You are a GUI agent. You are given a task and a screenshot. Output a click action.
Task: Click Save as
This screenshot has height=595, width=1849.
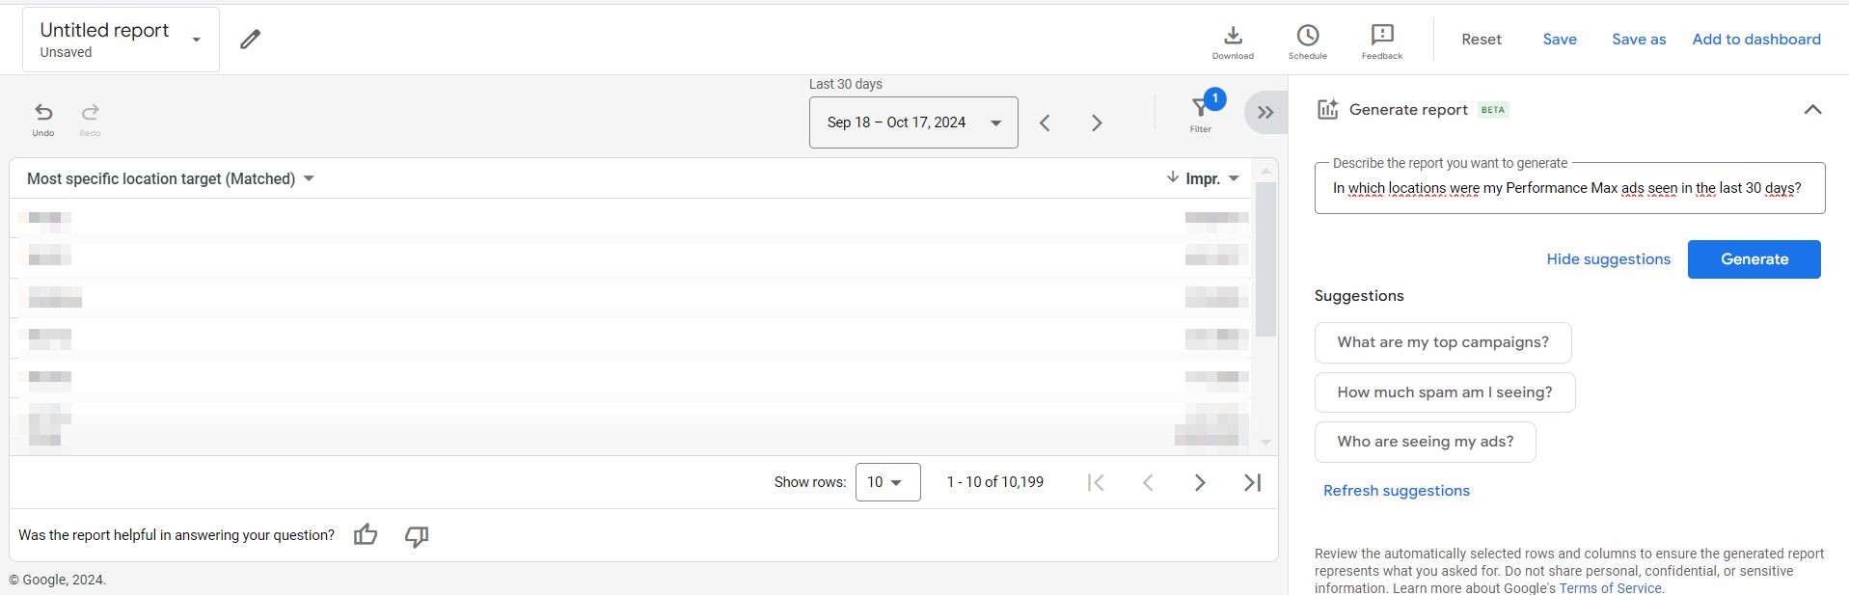pyautogui.click(x=1638, y=40)
